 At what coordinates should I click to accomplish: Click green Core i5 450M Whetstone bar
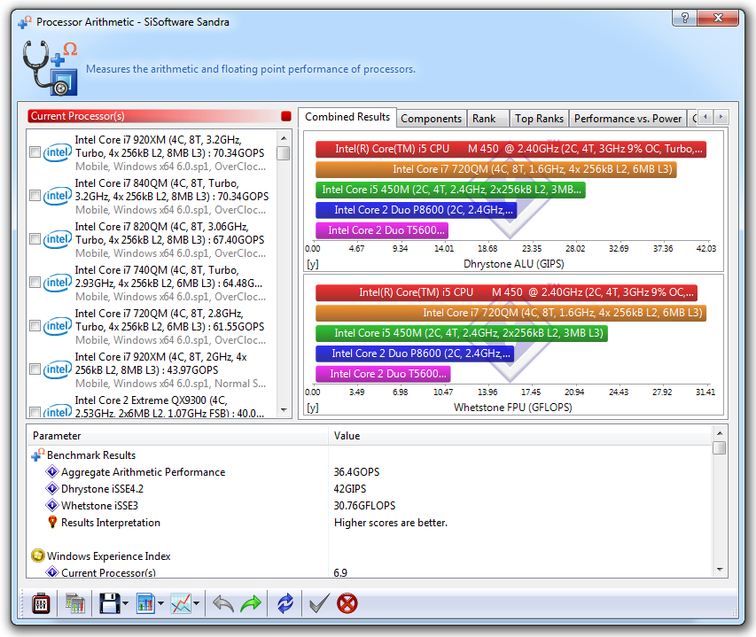[462, 333]
